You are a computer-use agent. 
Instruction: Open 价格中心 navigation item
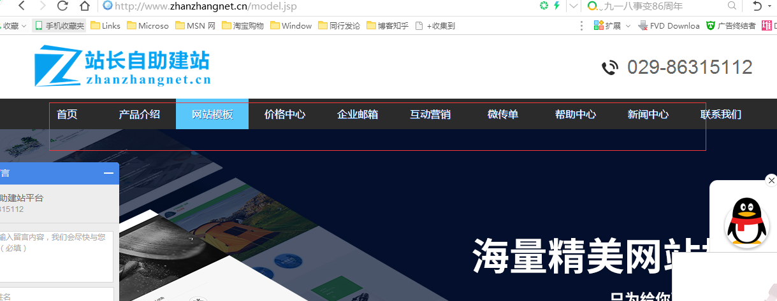(285, 115)
